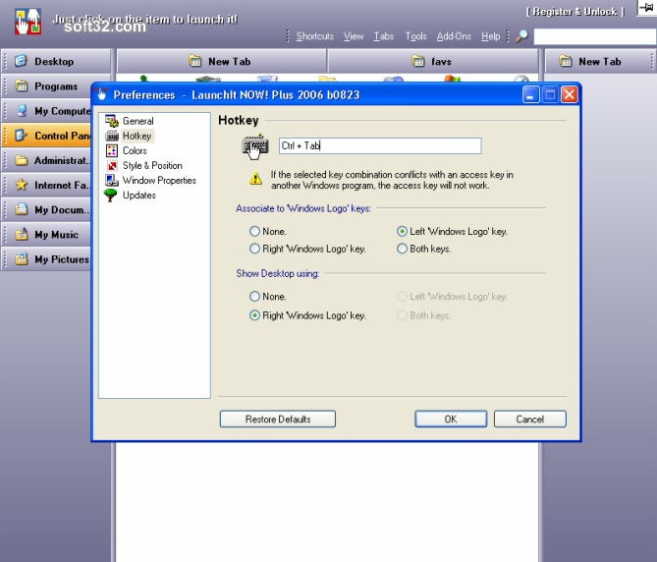Viewport: 657px width, 562px height.
Task: Open the Tabs menu
Action: (x=384, y=36)
